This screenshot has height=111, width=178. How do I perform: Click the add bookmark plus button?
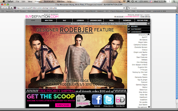[x=11, y=8]
